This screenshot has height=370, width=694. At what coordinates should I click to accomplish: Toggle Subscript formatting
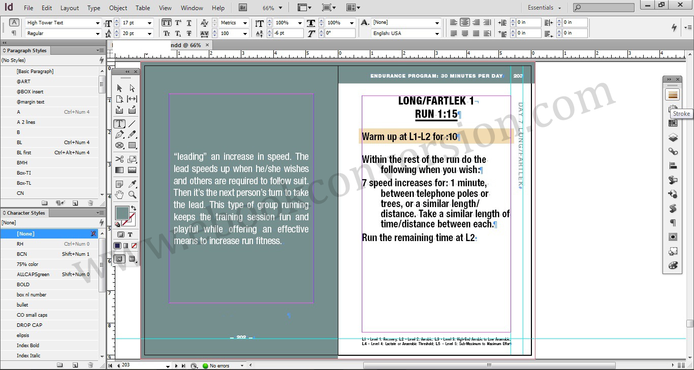[x=178, y=33]
